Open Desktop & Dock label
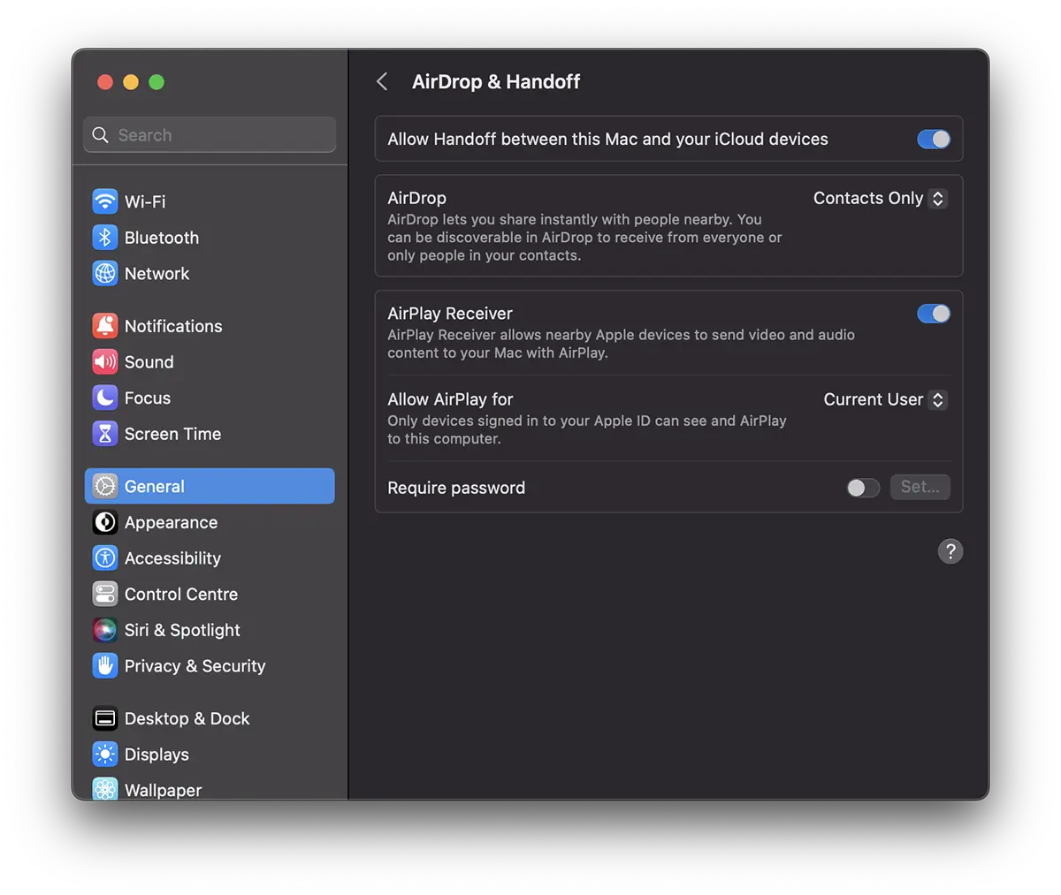 coord(187,718)
